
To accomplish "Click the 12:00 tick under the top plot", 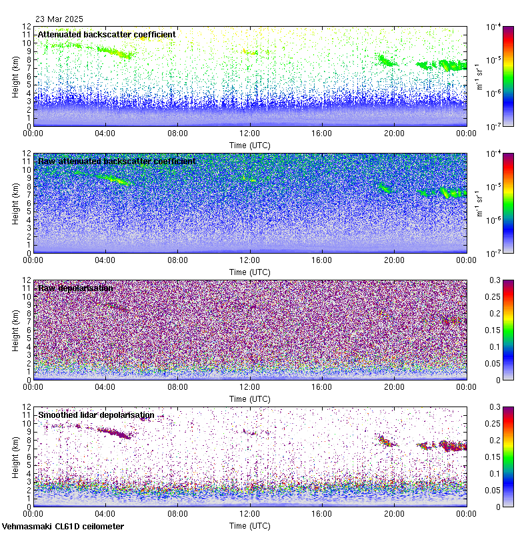I will pos(250,133).
